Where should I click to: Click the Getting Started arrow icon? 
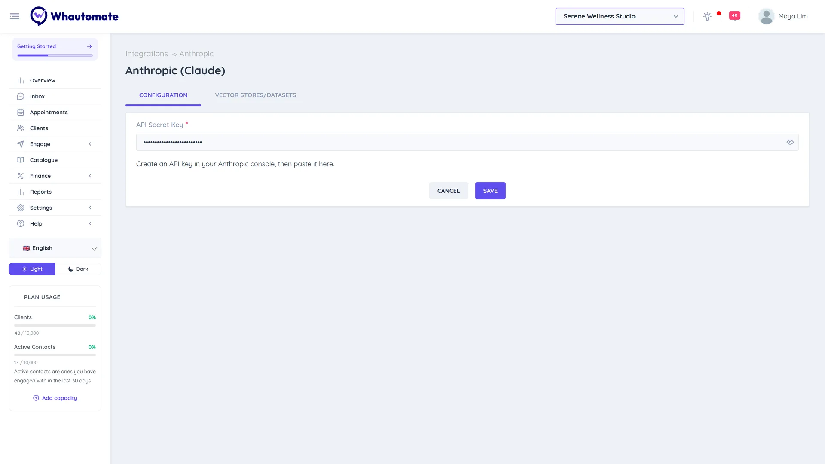point(89,46)
